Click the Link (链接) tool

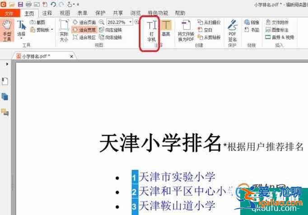(x=252, y=23)
